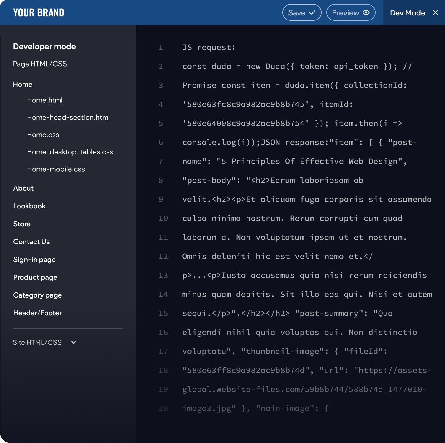Click line 14 with 'minus quam debitis'
Image resolution: width=445 pixels, height=443 pixels.
coord(307,294)
